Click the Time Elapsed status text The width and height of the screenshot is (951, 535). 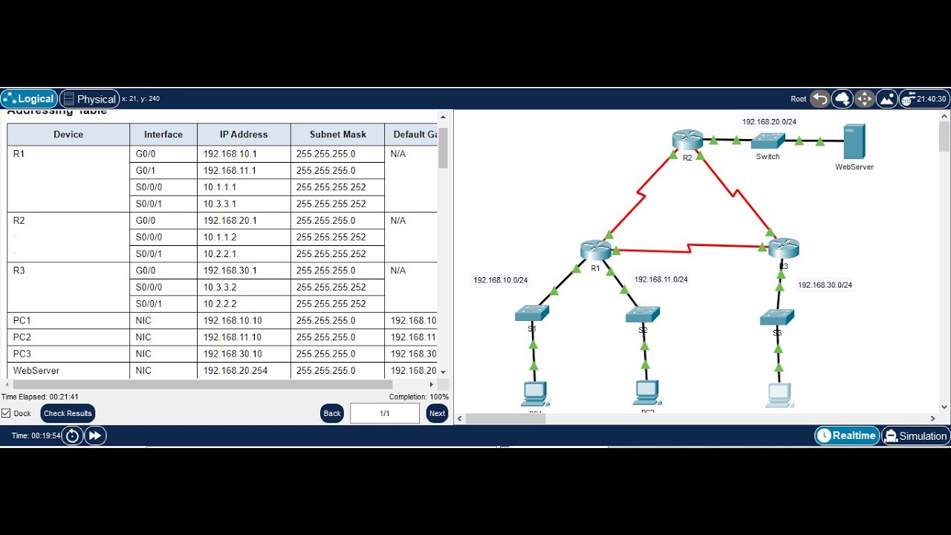pos(40,398)
